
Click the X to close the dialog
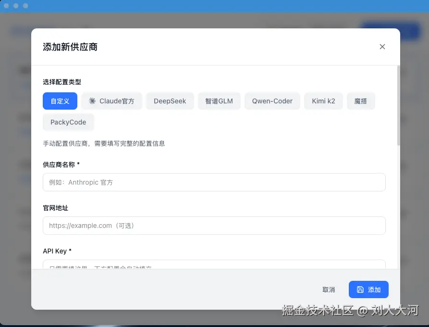click(x=382, y=47)
